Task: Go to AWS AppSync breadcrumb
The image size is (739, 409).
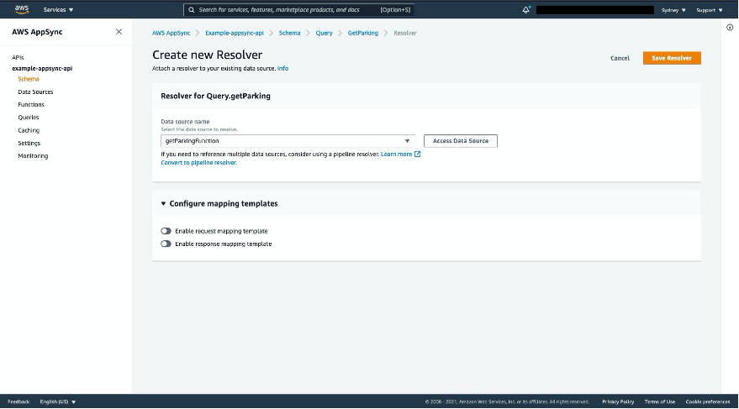Action: [171, 33]
